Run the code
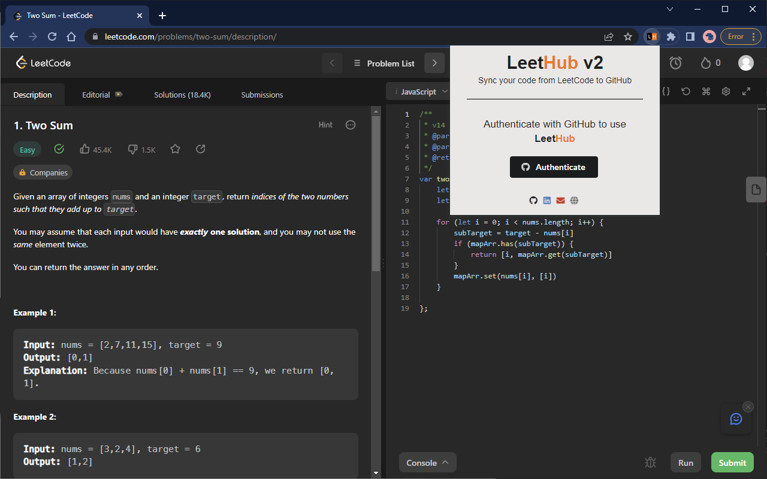The image size is (767, 479). (686, 462)
